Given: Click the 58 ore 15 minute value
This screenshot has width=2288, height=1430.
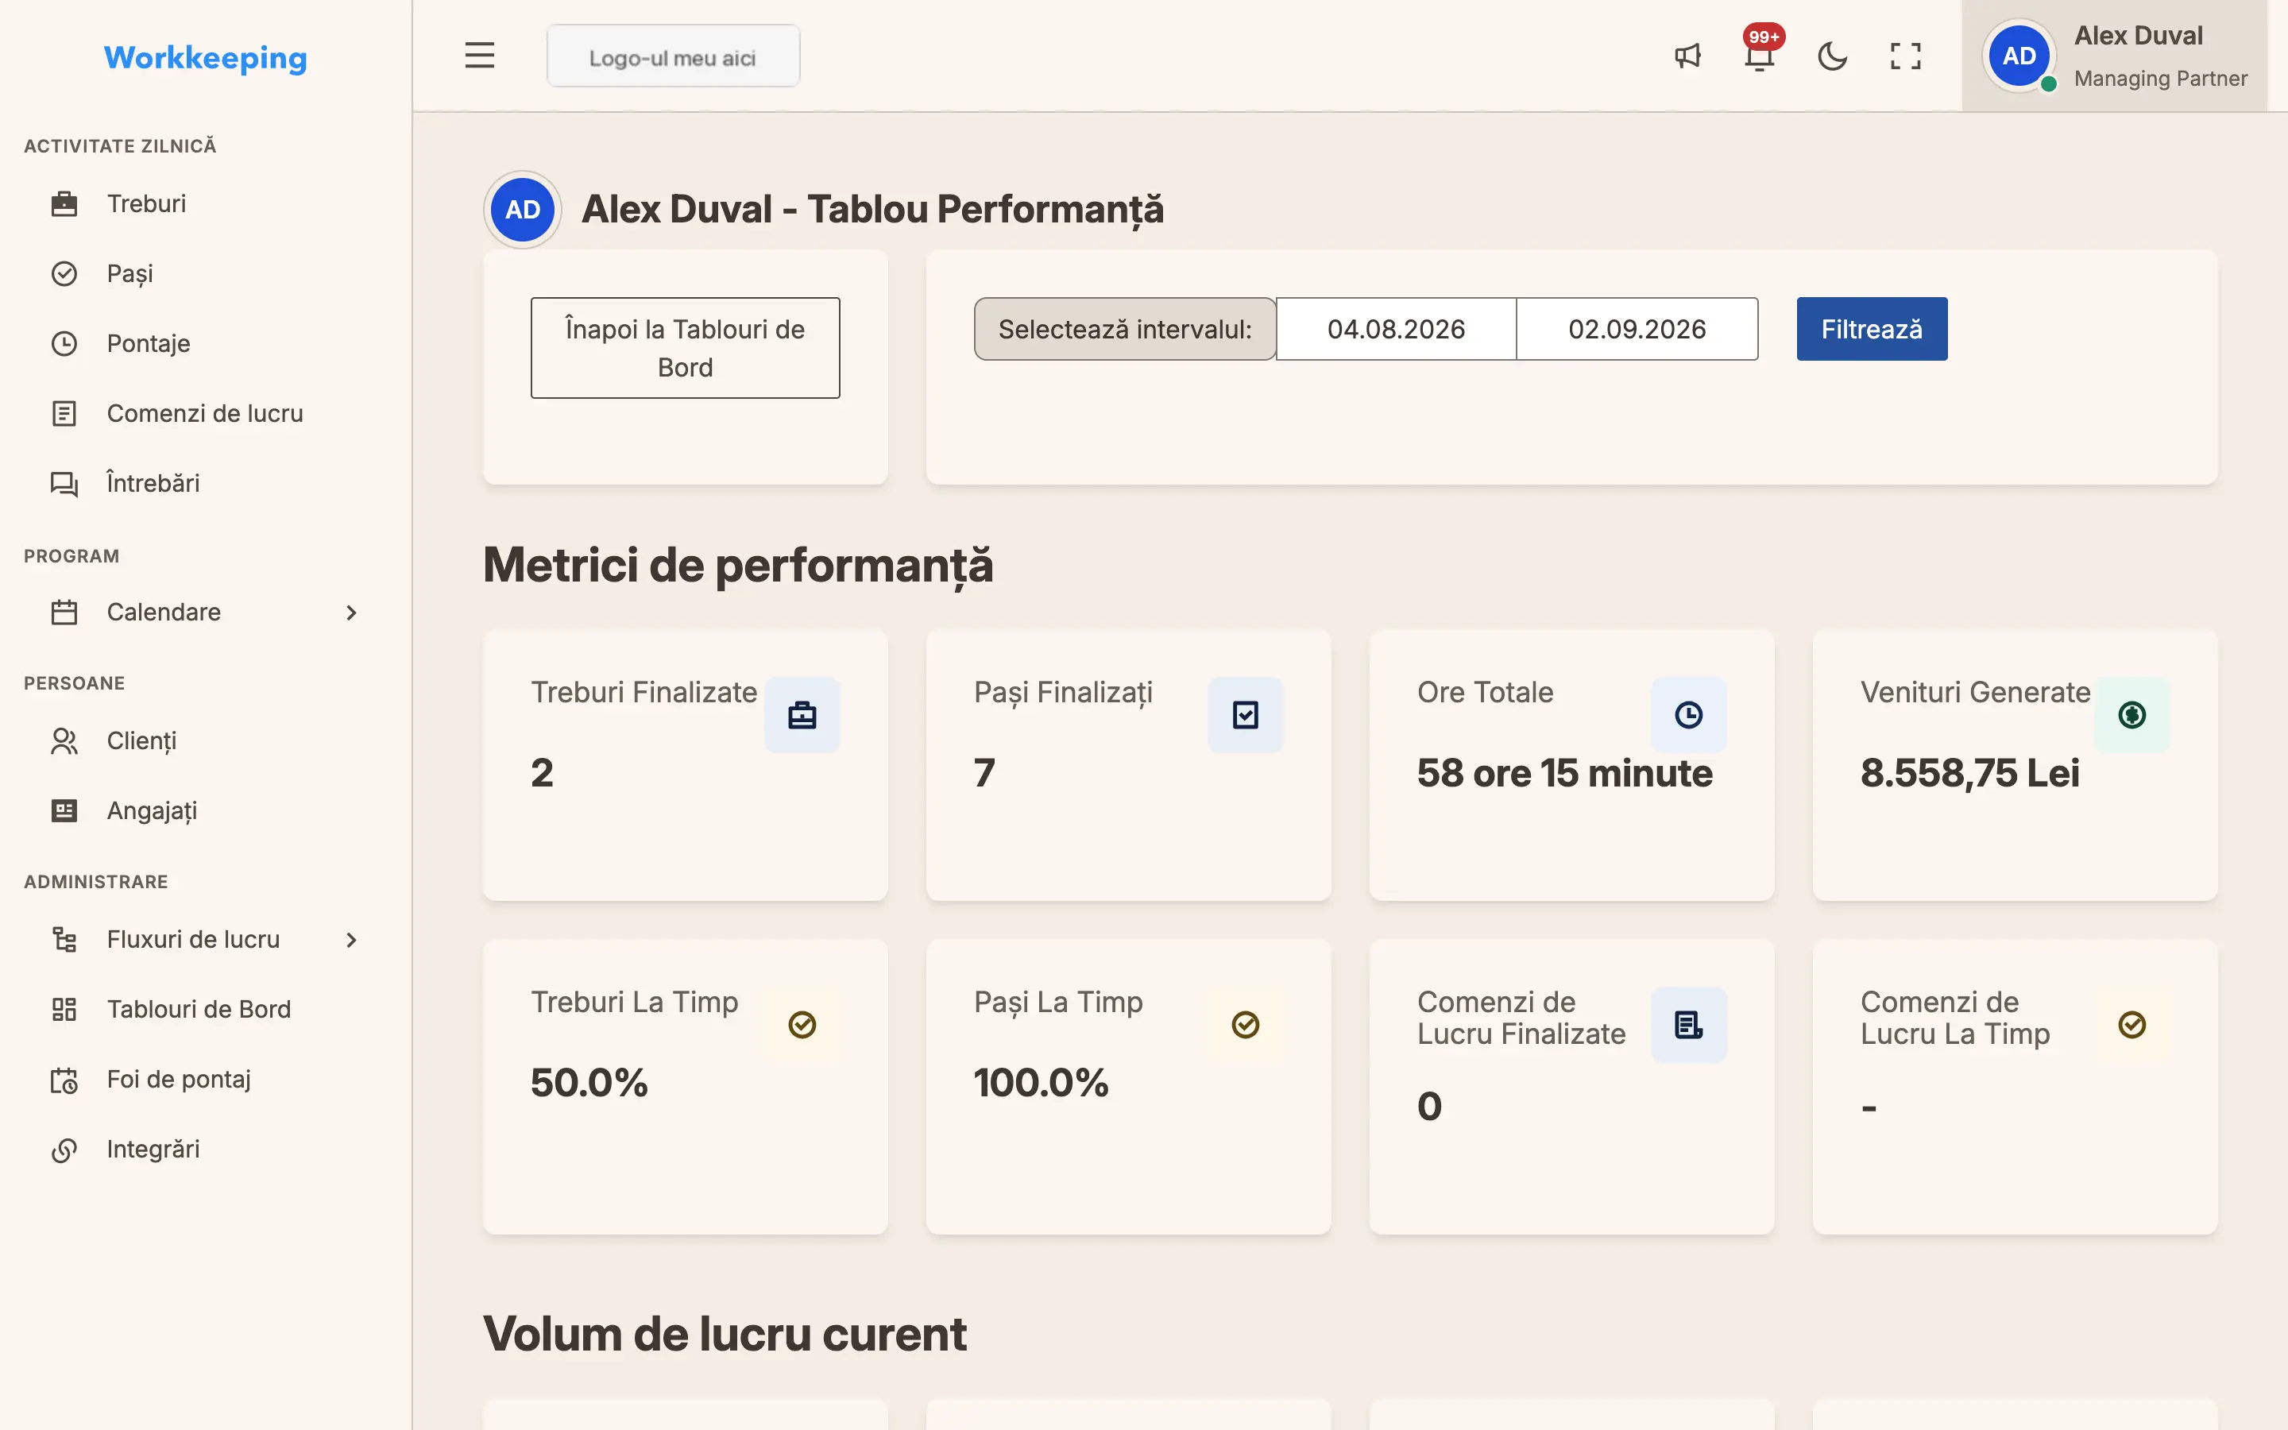Looking at the screenshot, I should tap(1565, 773).
